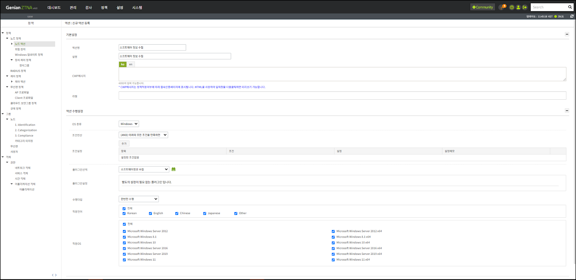Image resolution: width=576 pixels, height=280 pixels.
Task: Uncheck Microsoft Windows 11 x64 checkbox
Action: point(333,260)
